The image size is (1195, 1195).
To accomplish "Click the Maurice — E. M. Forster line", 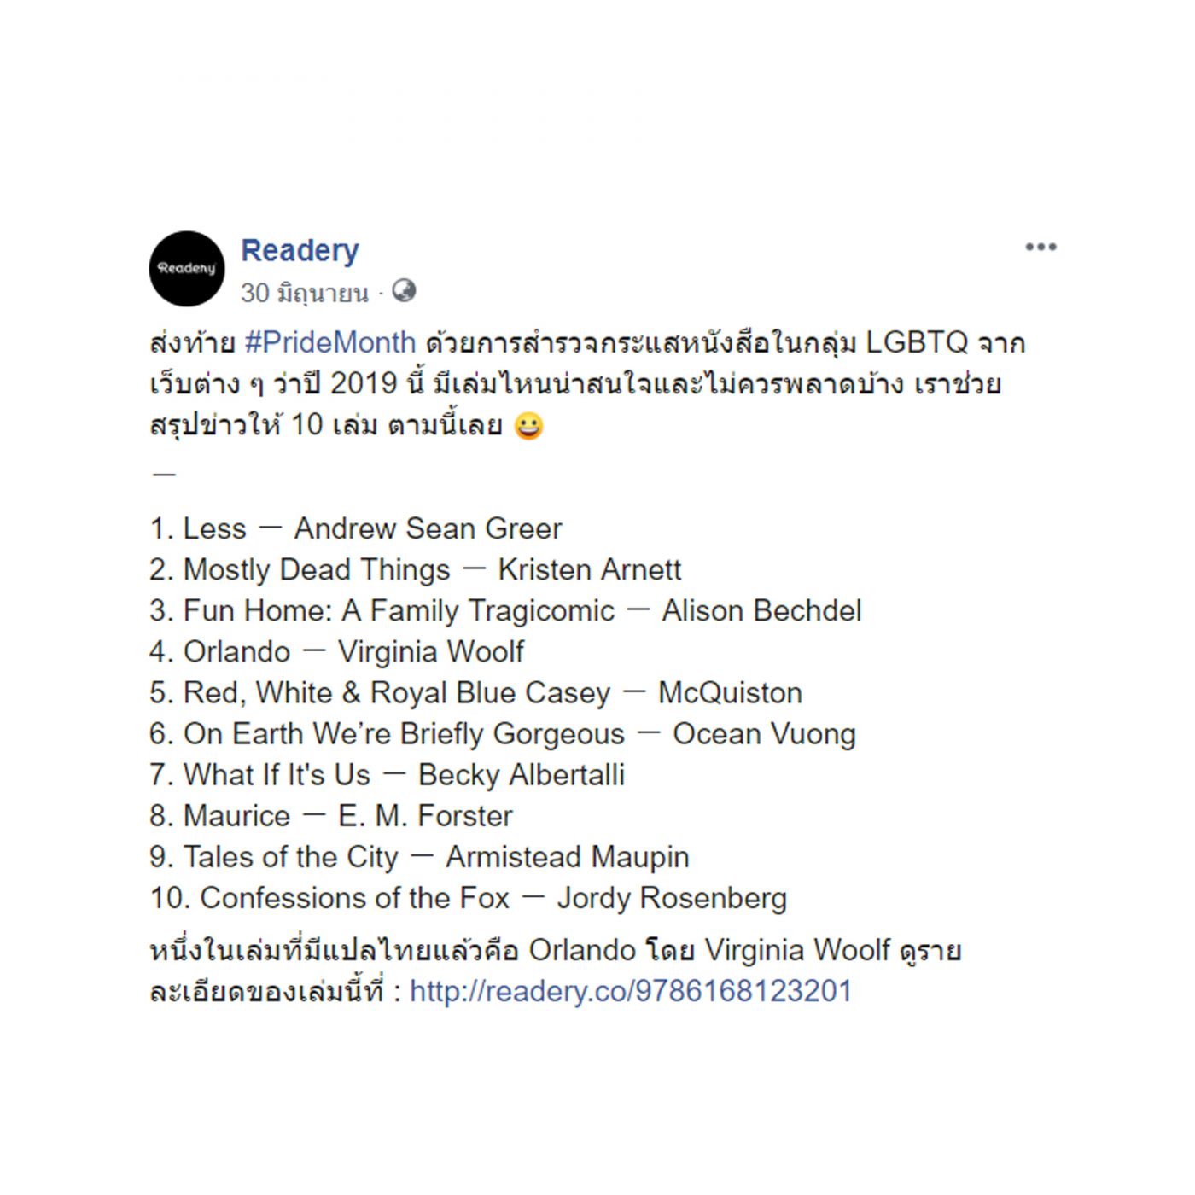I will (330, 815).
